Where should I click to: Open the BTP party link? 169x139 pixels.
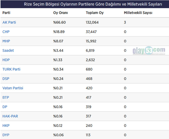coord(6,97)
